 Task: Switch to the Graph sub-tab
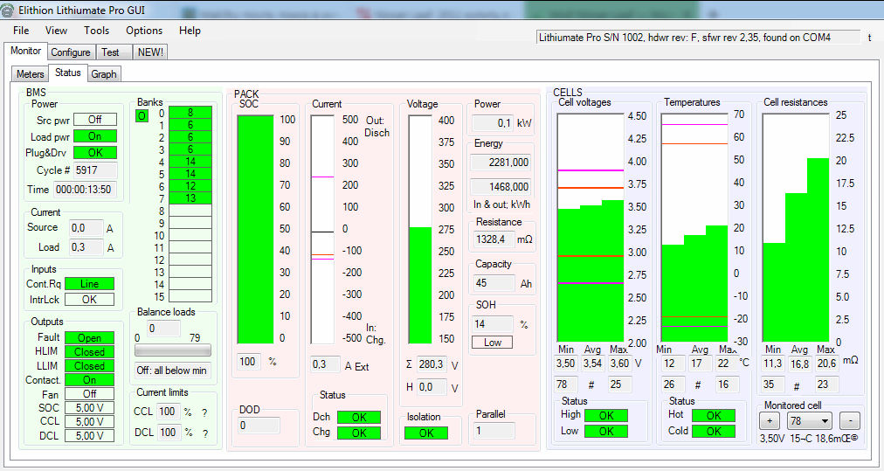click(x=104, y=74)
